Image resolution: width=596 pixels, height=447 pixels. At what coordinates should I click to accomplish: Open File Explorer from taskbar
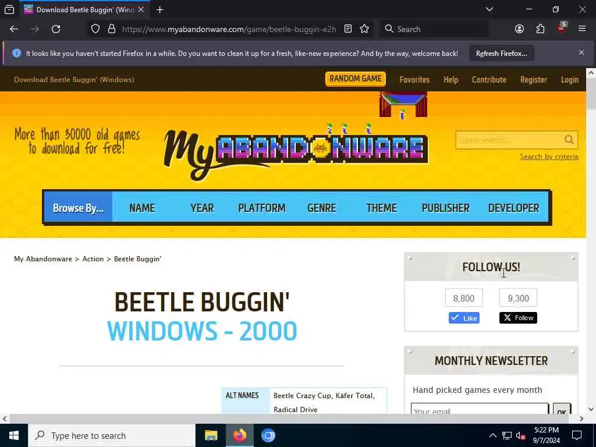[211, 435]
